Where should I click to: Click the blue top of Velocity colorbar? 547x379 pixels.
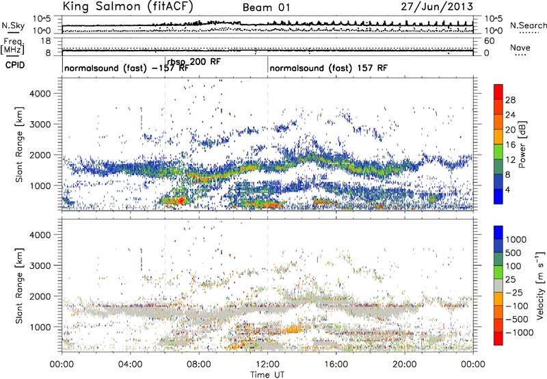click(498, 233)
